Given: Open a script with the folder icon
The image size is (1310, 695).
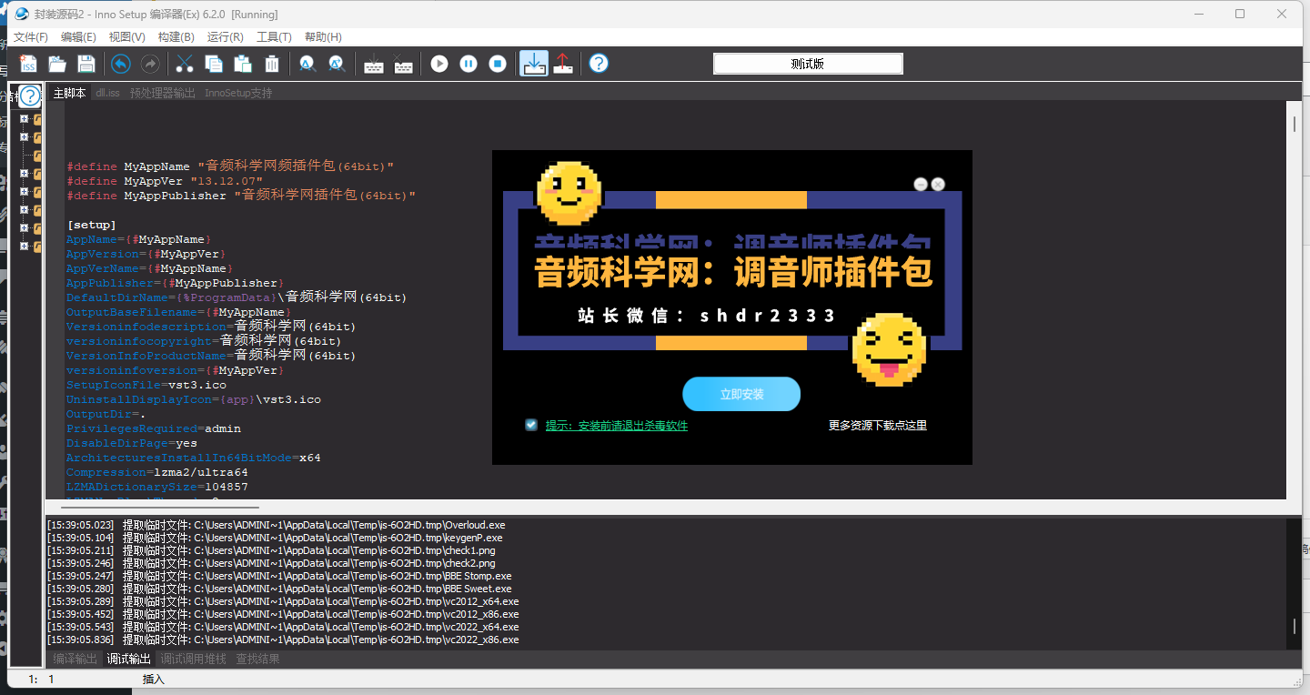Looking at the screenshot, I should (57, 64).
